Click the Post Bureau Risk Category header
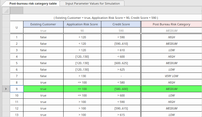Image resolution: width=202 pixels, height=117 pixels. tap(171, 24)
